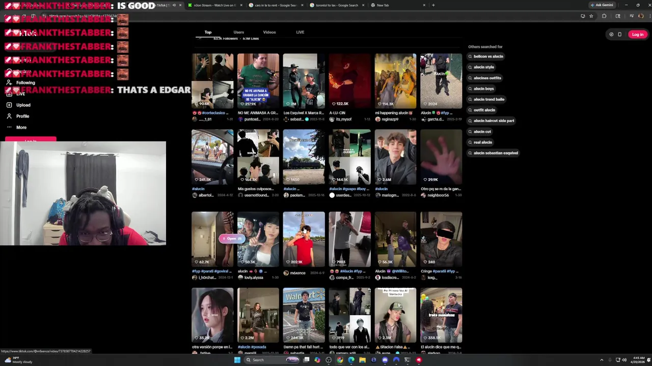The height and width of the screenshot is (366, 652).
Task: Open 'El alucin dice que me q...' video
Action: tap(441, 315)
